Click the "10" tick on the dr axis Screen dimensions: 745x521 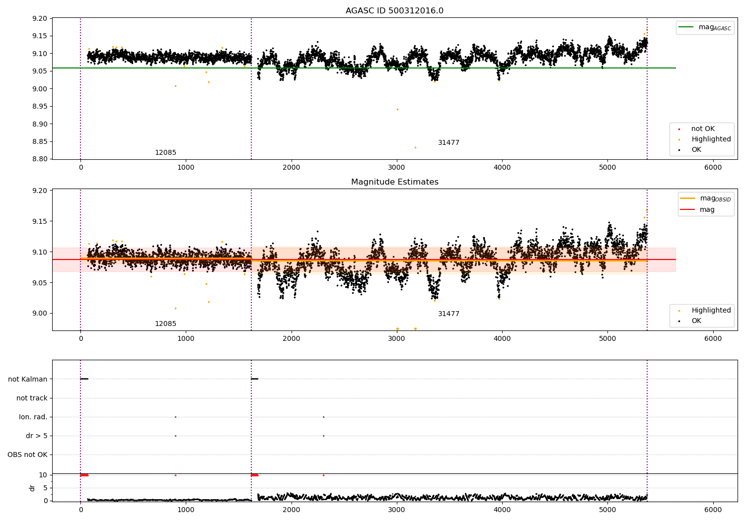pyautogui.click(x=43, y=475)
